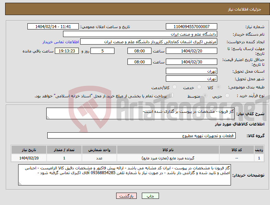Click the deadline hour 08:00 field beside 1404/02/20
The width and height of the screenshot is (270, 205).
139,51
